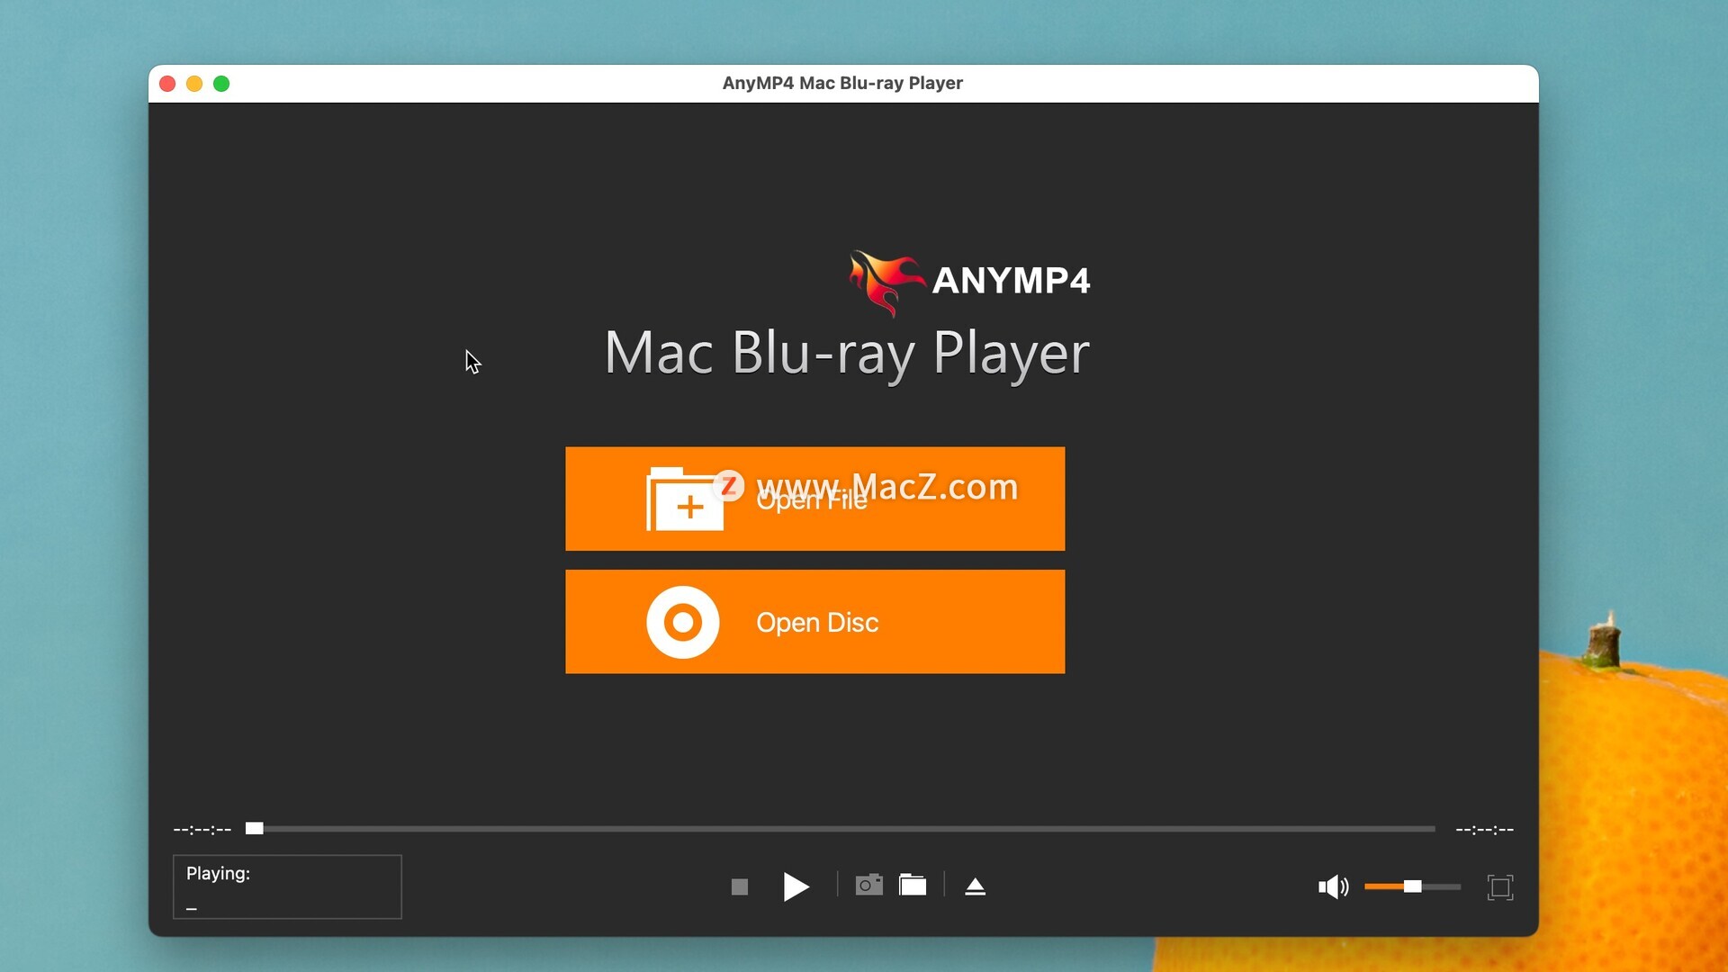Click the playback progress bar

(841, 829)
